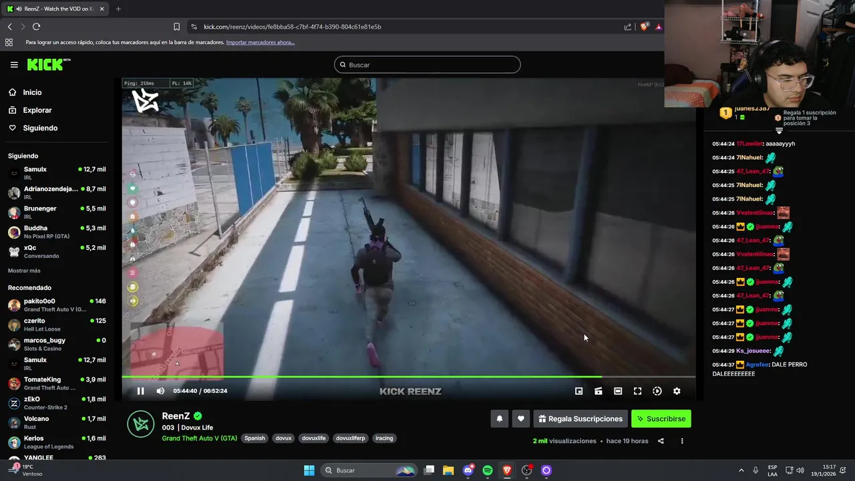855x481 pixels.
Task: Open zEkO recommended channel
Action: coord(57,403)
